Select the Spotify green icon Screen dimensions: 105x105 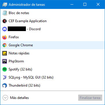5,69
